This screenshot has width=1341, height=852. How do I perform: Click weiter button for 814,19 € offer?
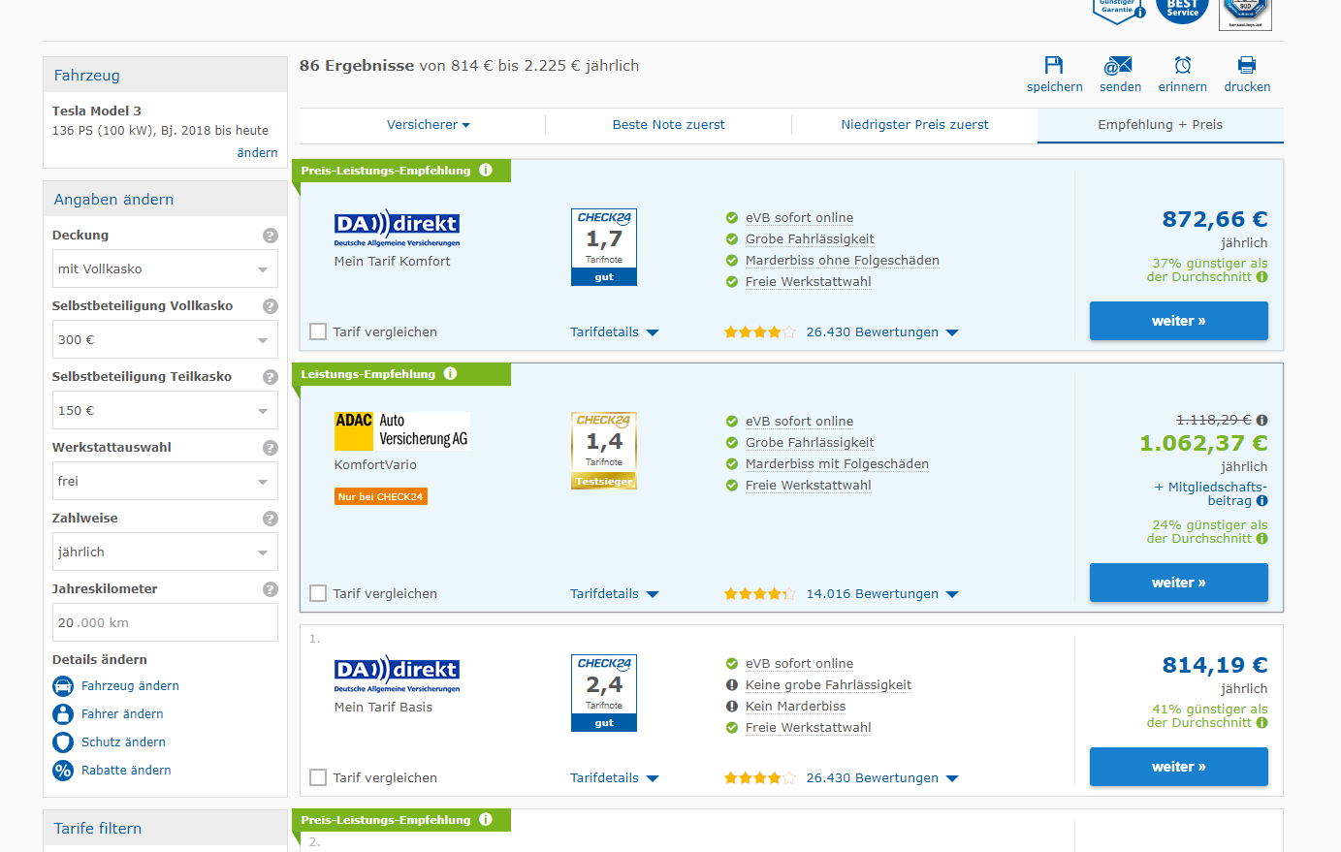click(x=1178, y=767)
